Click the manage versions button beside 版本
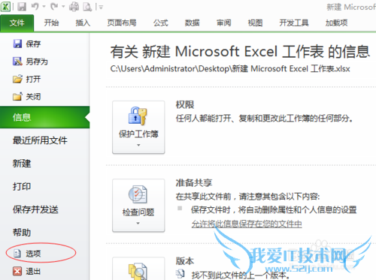Image resolution: width=376 pixels, height=280 pixels. (138, 269)
